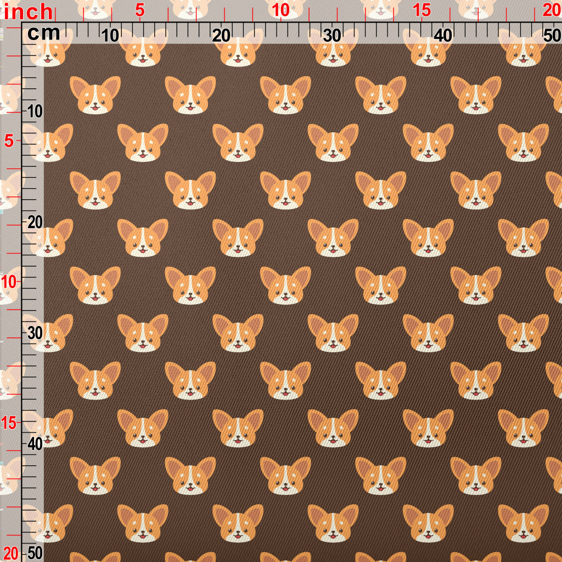Select red 5 on vertical inch ruler

pos(9,142)
